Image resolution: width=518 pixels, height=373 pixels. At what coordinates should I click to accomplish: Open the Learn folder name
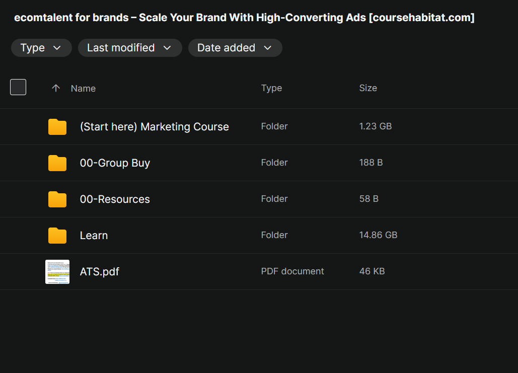point(94,236)
